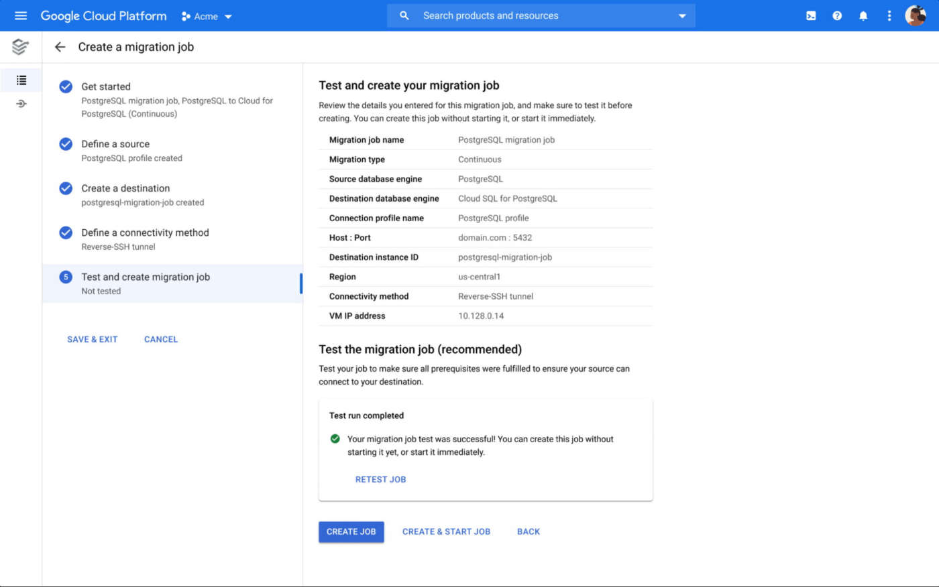
Task: Focus the Search products and resources field
Action: pyautogui.click(x=537, y=15)
